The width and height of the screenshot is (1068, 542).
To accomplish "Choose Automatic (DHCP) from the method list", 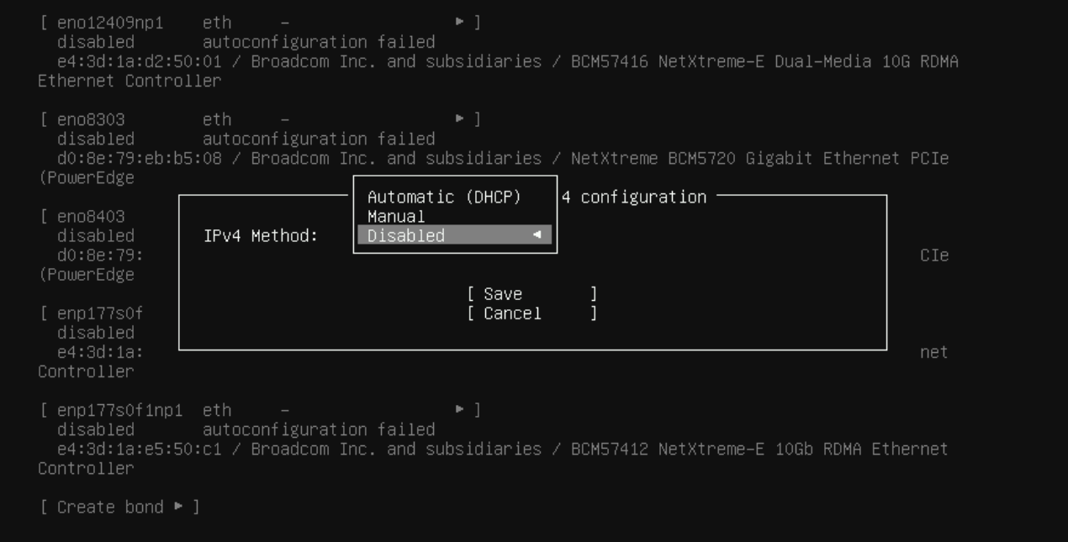I will click(444, 197).
